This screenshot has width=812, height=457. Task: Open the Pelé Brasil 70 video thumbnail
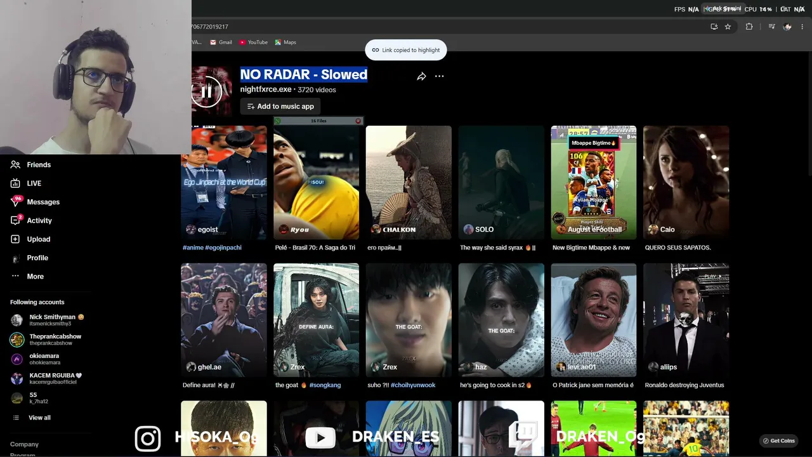coord(316,183)
